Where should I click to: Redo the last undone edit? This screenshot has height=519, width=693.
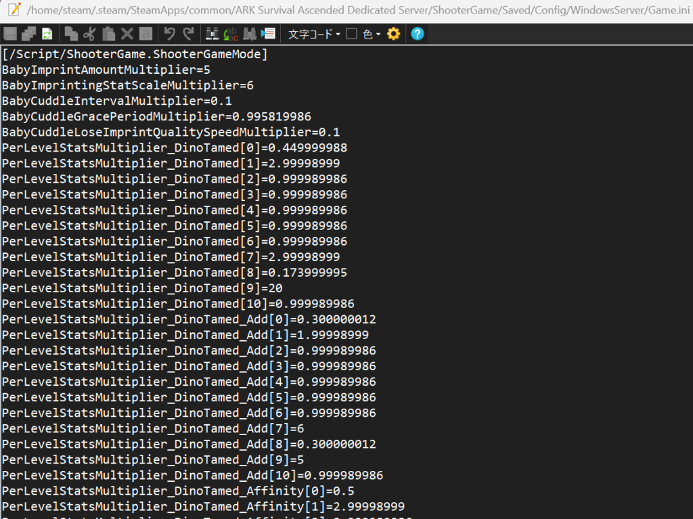click(x=188, y=34)
